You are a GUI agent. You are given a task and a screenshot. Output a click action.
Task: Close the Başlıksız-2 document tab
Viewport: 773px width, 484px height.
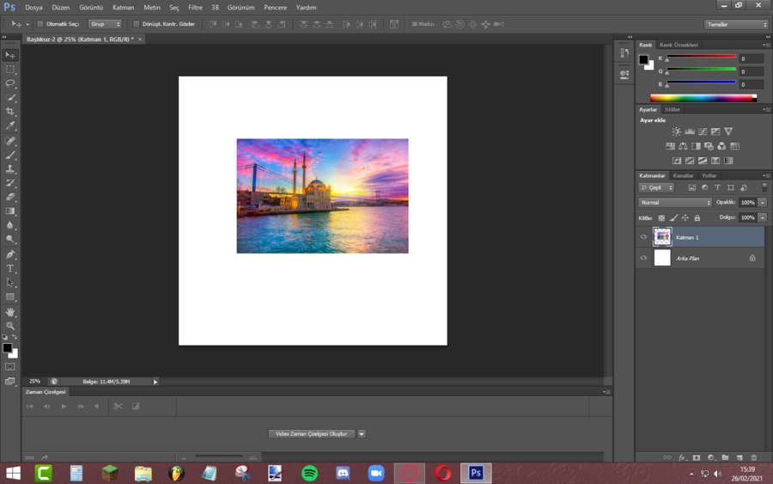140,39
